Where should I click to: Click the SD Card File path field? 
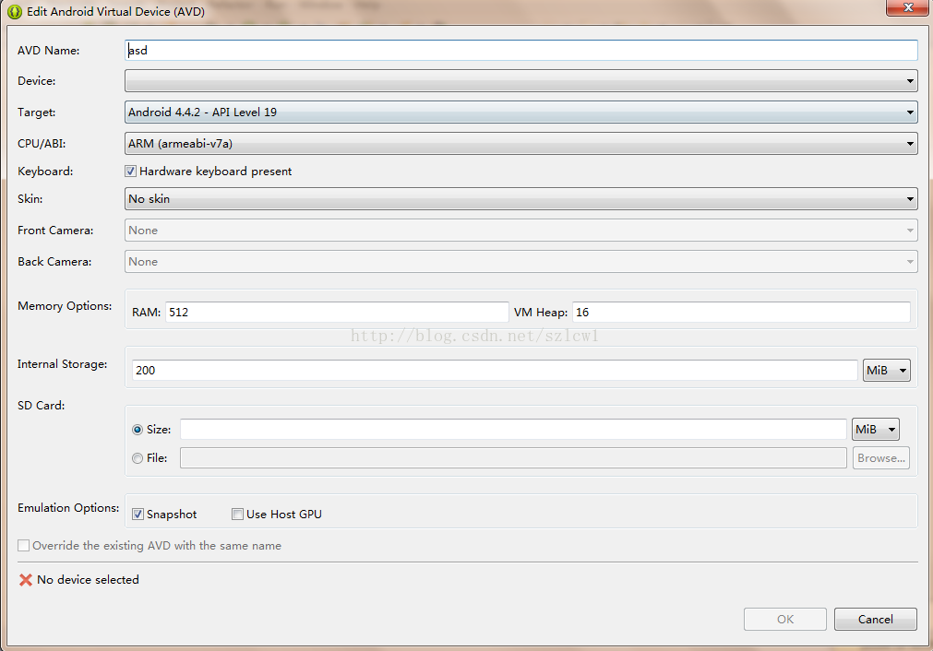coord(513,457)
